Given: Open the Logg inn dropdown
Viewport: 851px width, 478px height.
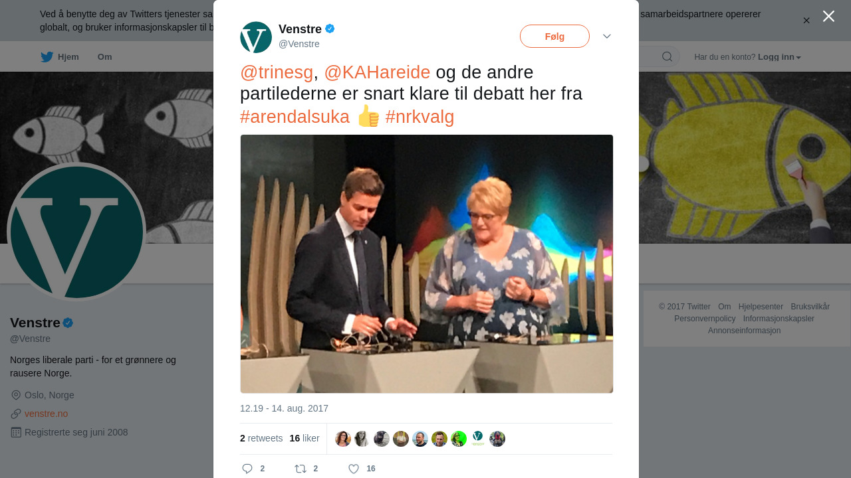Looking at the screenshot, I should [779, 57].
